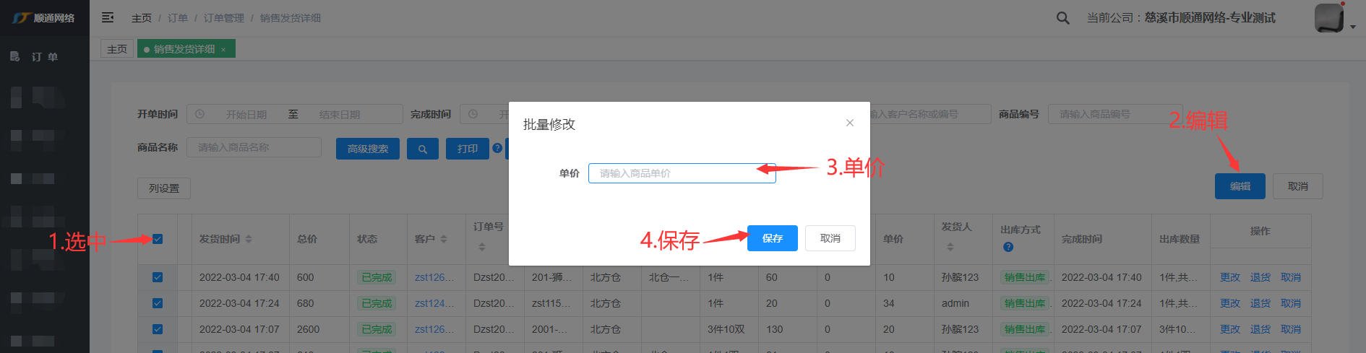The width and height of the screenshot is (1366, 353).
Task: Sort by 客户 column arrows
Action: [x=444, y=239]
